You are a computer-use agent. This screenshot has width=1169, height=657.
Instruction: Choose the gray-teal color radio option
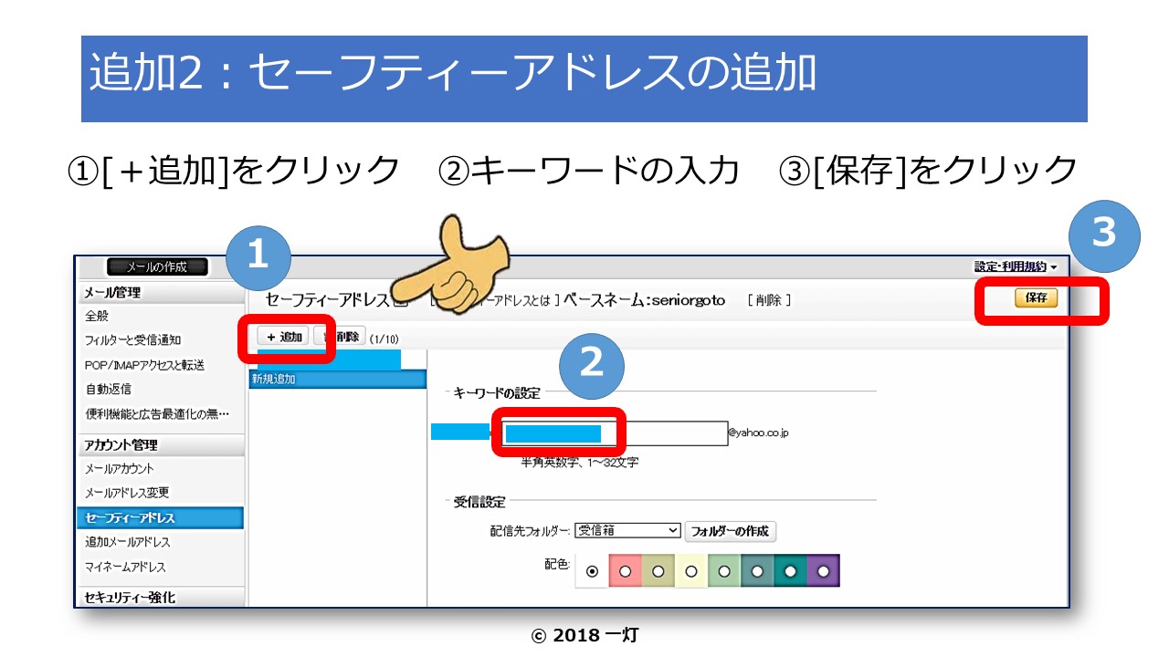(757, 571)
